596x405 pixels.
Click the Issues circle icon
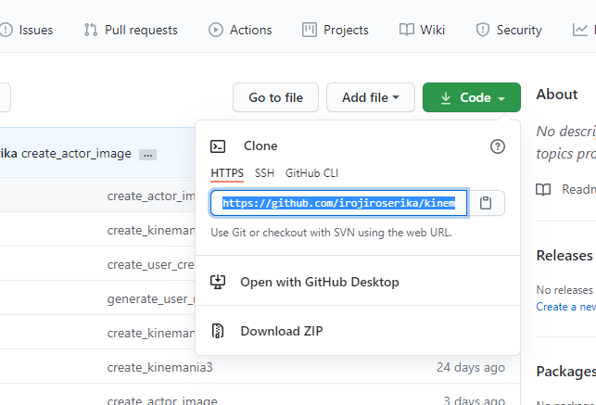6,30
